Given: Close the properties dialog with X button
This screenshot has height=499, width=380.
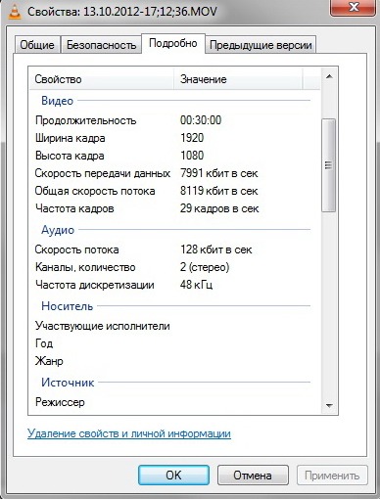Looking at the screenshot, I should pyautogui.click(x=354, y=7).
